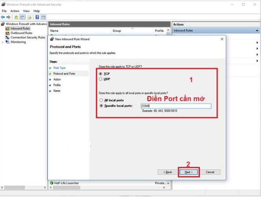The height and width of the screenshot is (197, 261).
Task: Open the Action menu
Action: coord(15,11)
